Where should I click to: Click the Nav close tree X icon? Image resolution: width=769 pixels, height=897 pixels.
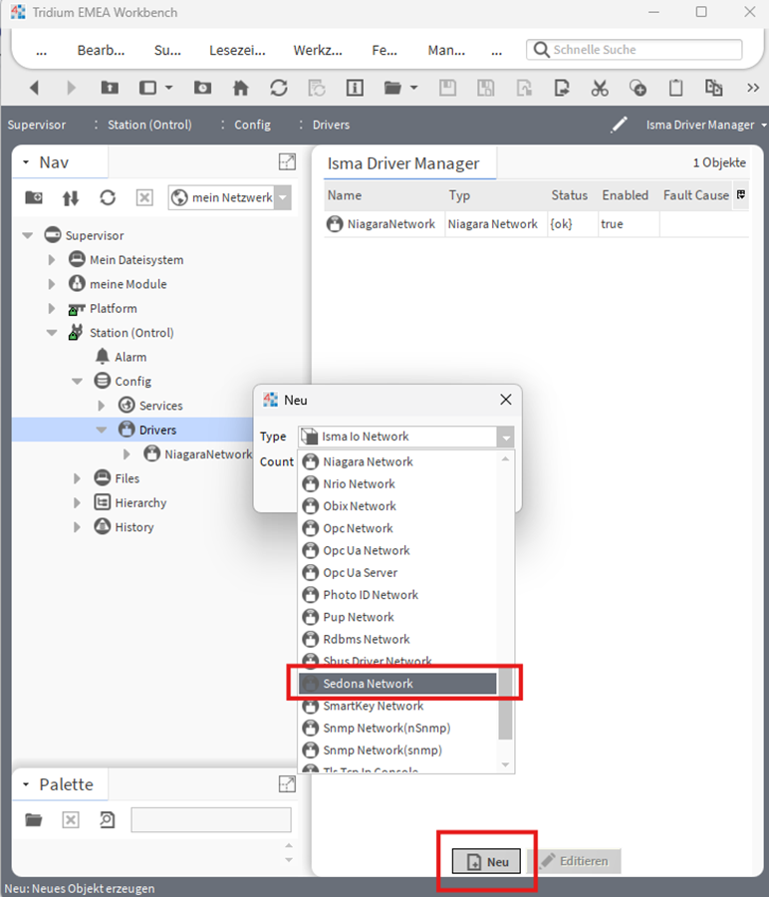[x=144, y=198]
